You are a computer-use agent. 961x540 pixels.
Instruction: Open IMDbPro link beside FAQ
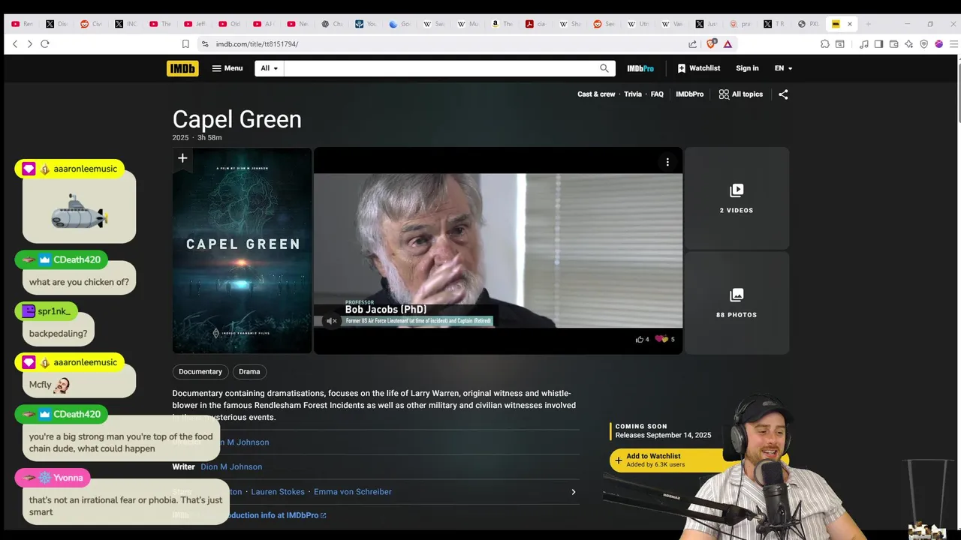689,94
